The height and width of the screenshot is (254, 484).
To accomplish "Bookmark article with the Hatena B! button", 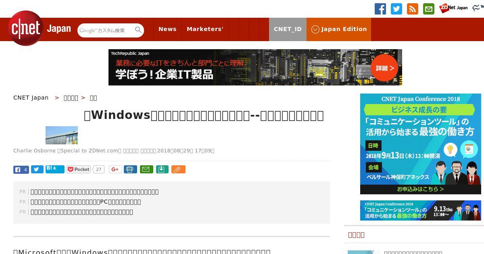I will pyautogui.click(x=55, y=169).
